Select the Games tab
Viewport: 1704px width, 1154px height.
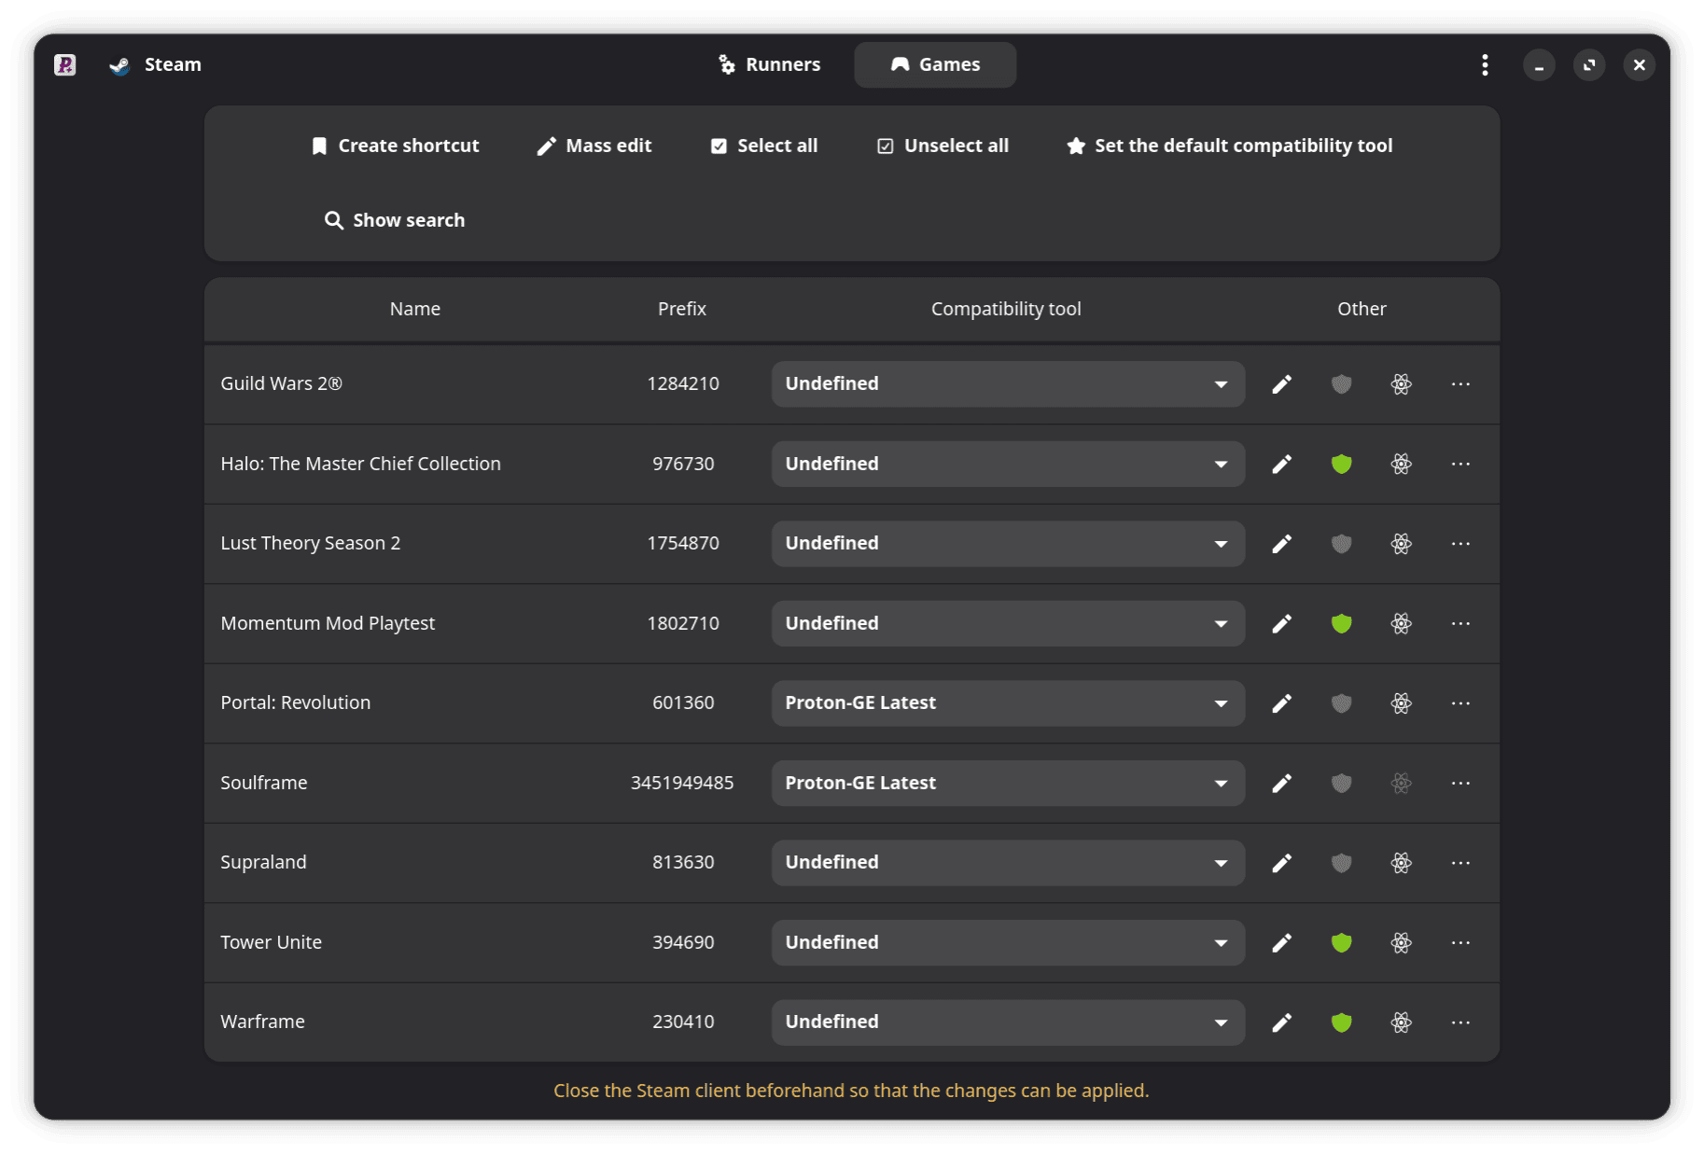coord(935,64)
